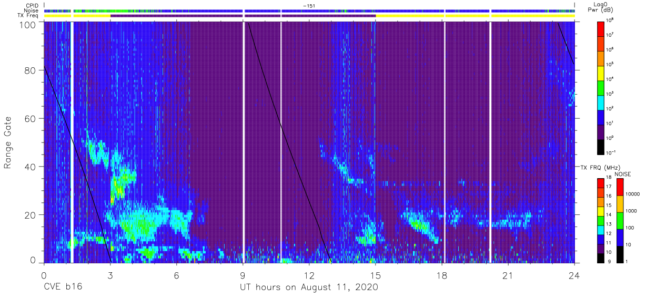Click the cyan segment of Lag0 Pwr colorbar

coord(601,101)
